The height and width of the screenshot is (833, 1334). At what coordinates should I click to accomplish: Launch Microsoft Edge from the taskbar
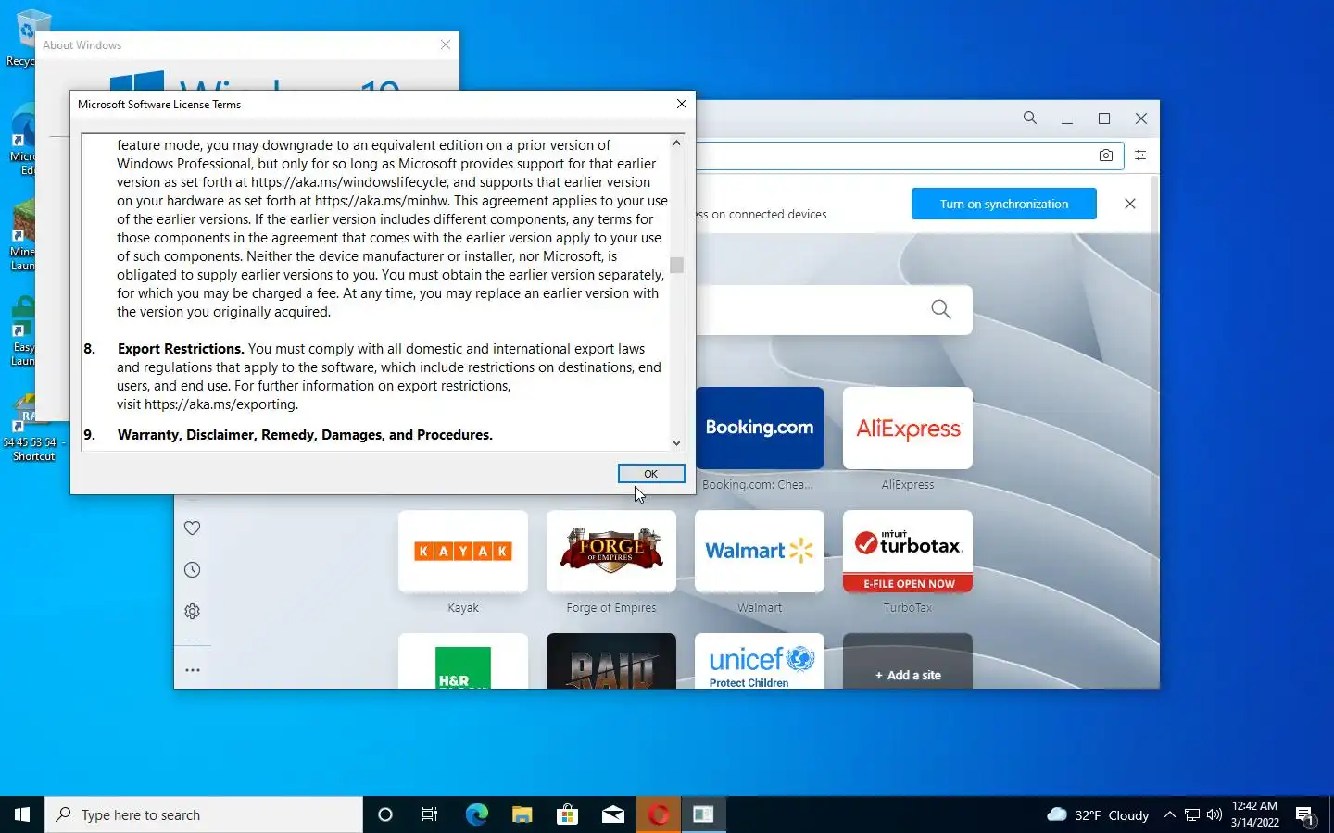476,814
